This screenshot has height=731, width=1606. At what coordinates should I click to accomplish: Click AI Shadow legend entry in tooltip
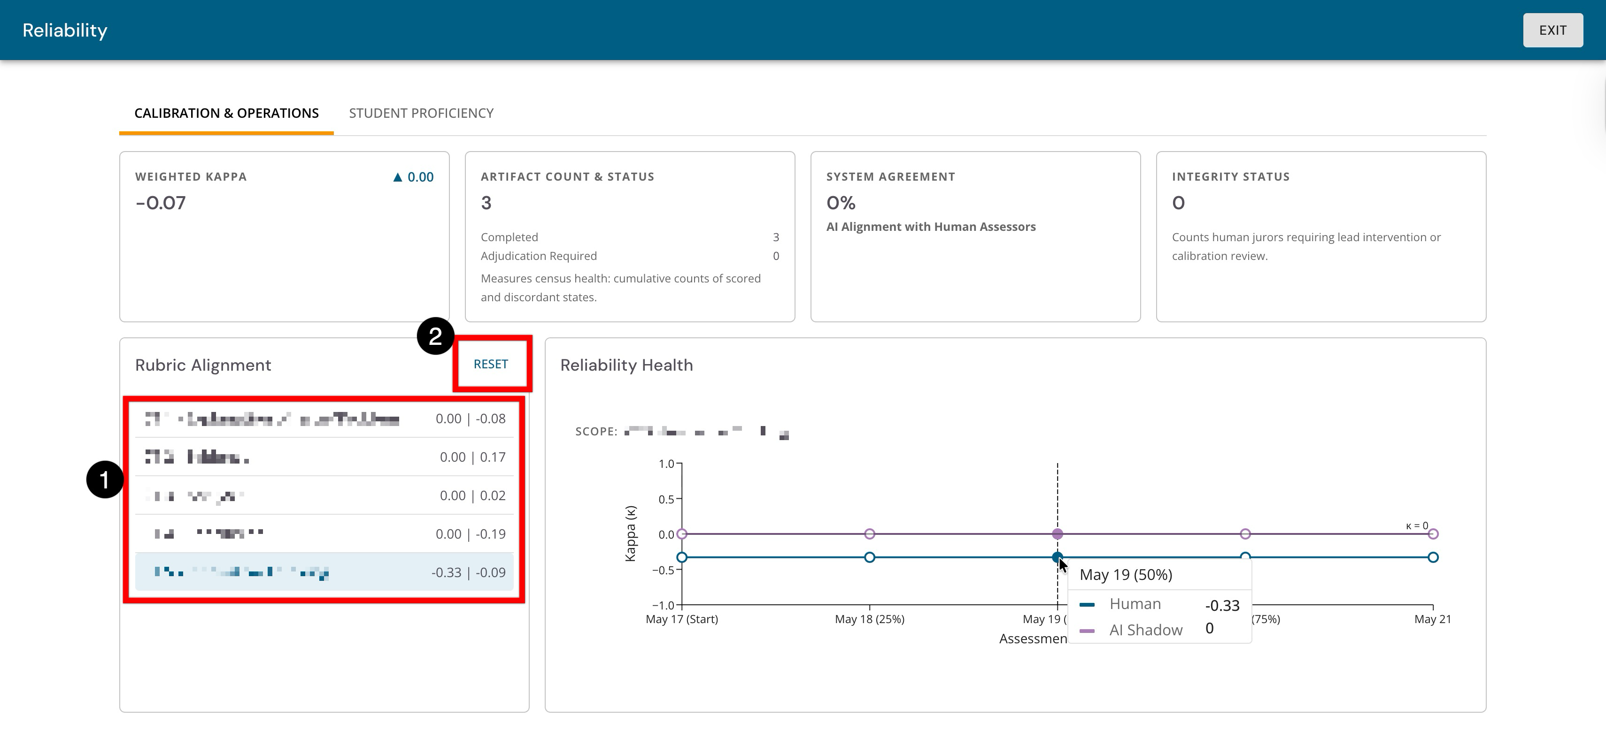1159,630
